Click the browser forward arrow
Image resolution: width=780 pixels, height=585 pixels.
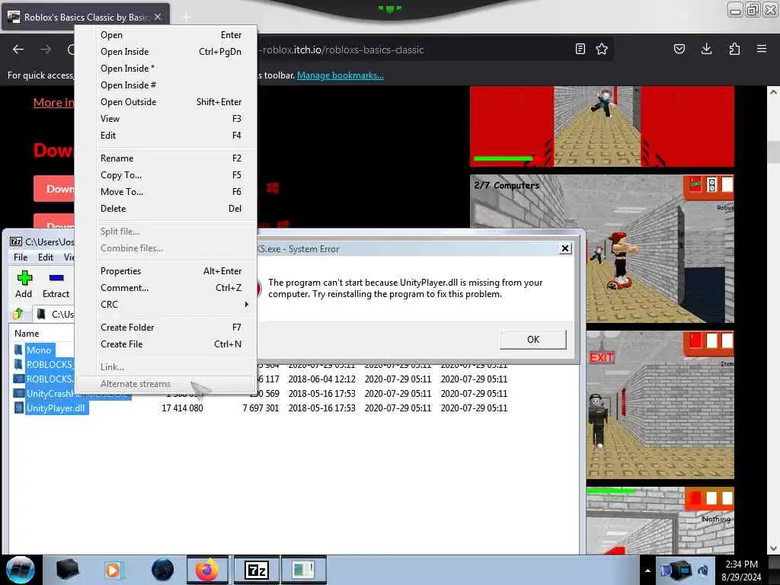click(46, 50)
